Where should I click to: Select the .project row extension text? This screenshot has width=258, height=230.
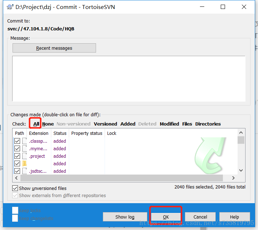37,156
